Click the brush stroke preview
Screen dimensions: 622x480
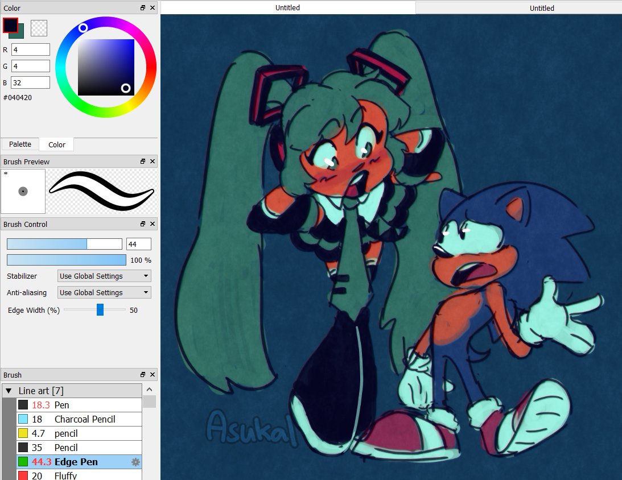coord(102,192)
